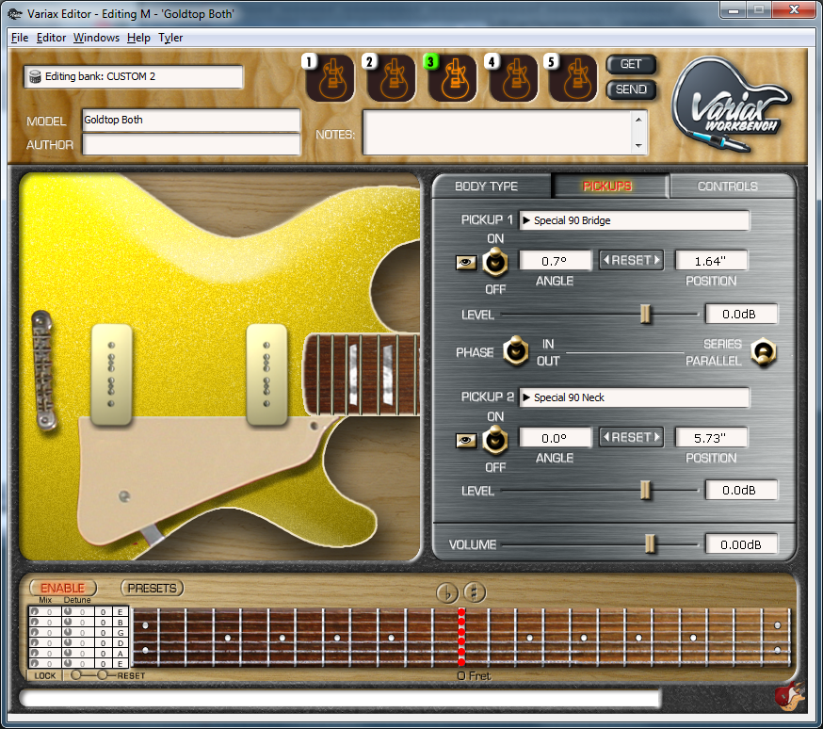Flip the Pickup 2 ON/OFF switch
The width and height of the screenshot is (823, 729).
(x=495, y=440)
